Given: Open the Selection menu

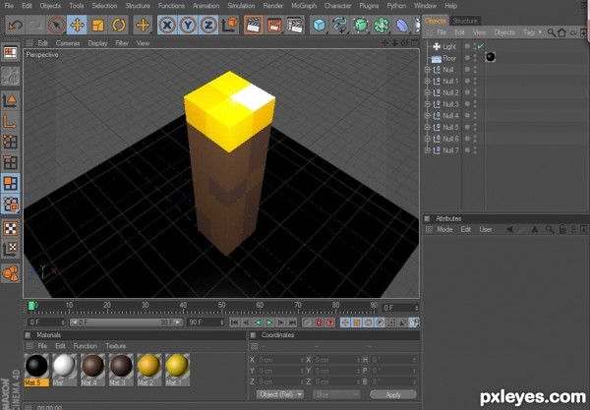Looking at the screenshot, I should [x=104, y=6].
